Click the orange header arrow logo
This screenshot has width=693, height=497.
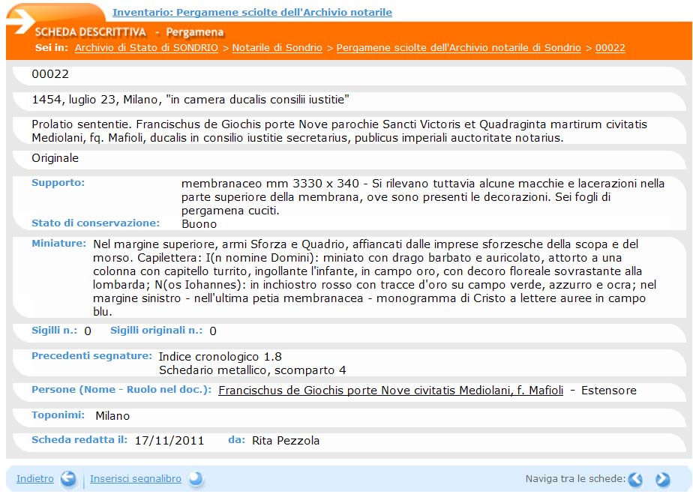pos(22,20)
